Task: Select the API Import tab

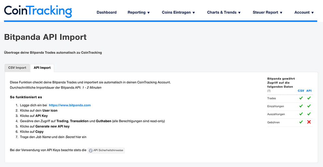Action: pos(42,68)
